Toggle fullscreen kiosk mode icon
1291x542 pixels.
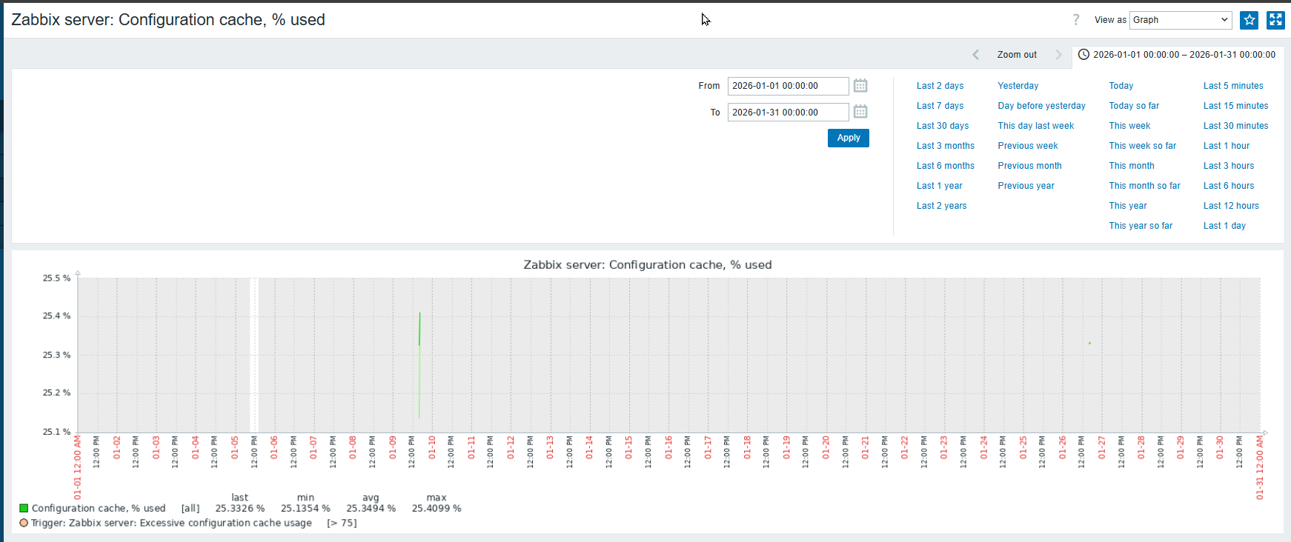pyautogui.click(x=1275, y=20)
